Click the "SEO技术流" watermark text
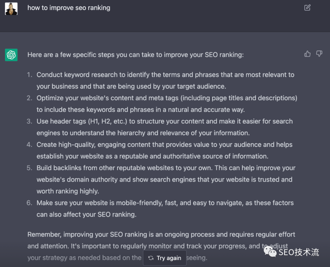The height and width of the screenshot is (267, 330). click(299, 252)
